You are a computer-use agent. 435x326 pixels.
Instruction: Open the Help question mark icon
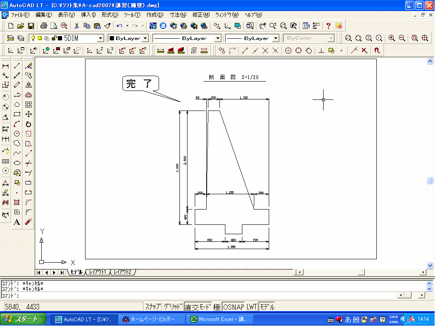tap(328, 26)
